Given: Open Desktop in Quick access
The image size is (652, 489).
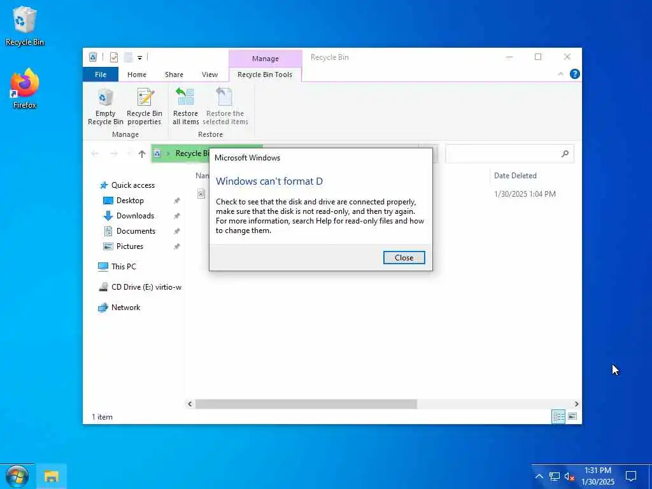Looking at the screenshot, I should coord(130,201).
